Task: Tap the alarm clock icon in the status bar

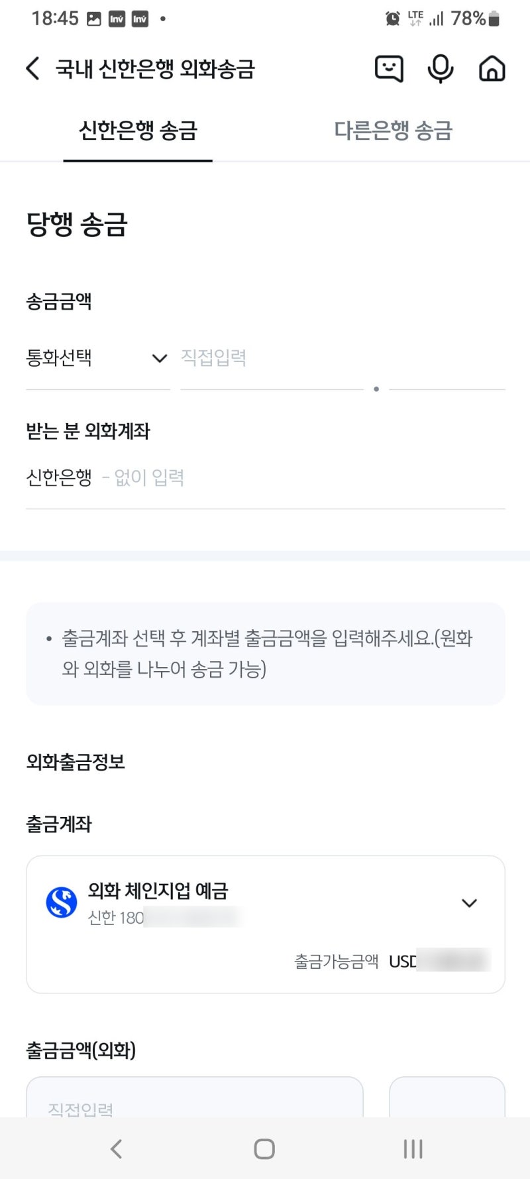Action: coord(392,19)
